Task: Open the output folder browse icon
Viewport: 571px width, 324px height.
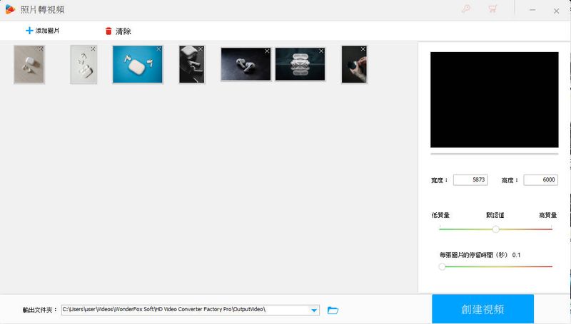Action: (x=333, y=310)
